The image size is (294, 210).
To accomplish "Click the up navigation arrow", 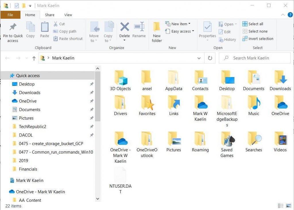I will [x=34, y=58].
